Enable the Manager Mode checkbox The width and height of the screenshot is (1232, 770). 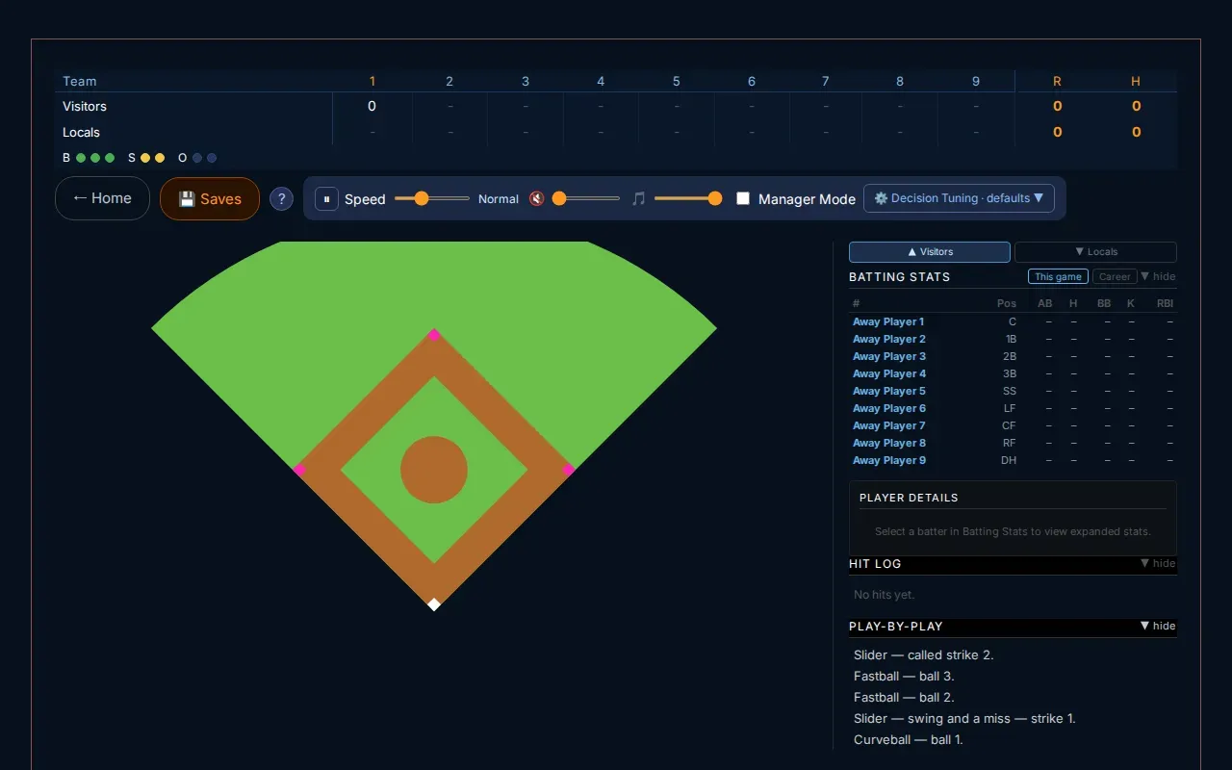[743, 198]
